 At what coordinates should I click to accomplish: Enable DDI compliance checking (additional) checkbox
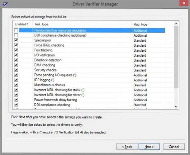[x=16, y=35]
